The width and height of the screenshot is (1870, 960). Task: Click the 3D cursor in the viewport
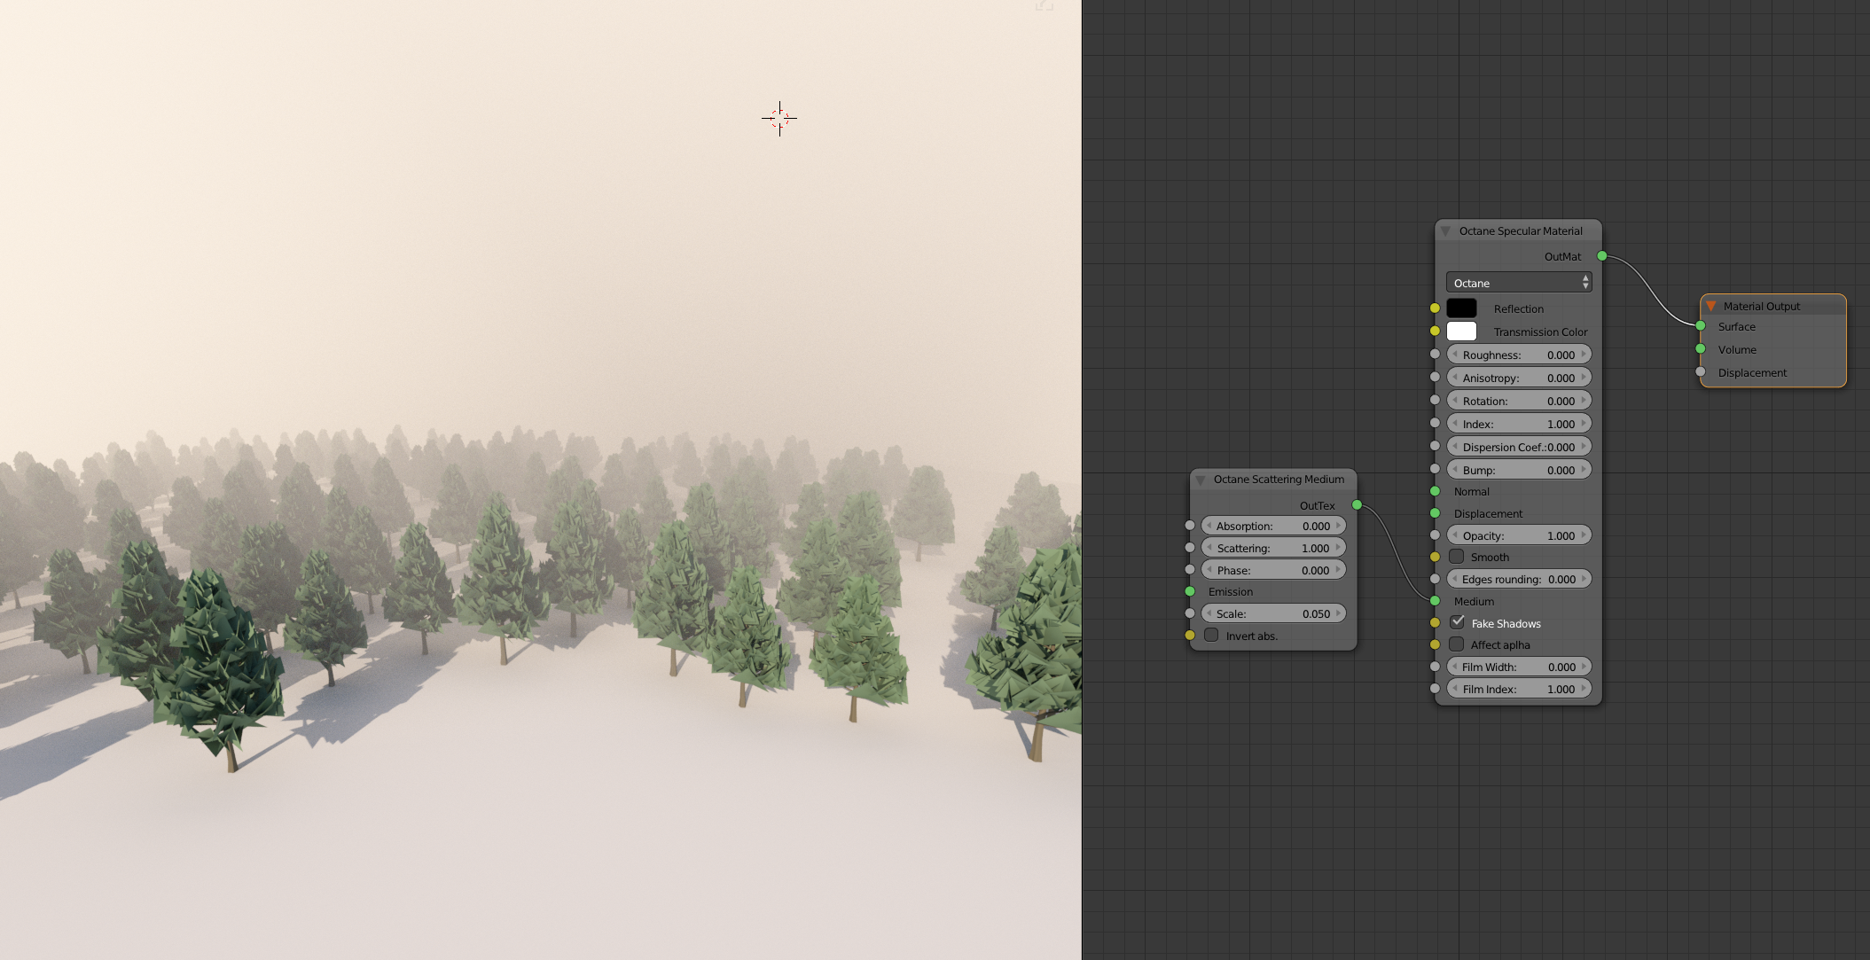[779, 118]
